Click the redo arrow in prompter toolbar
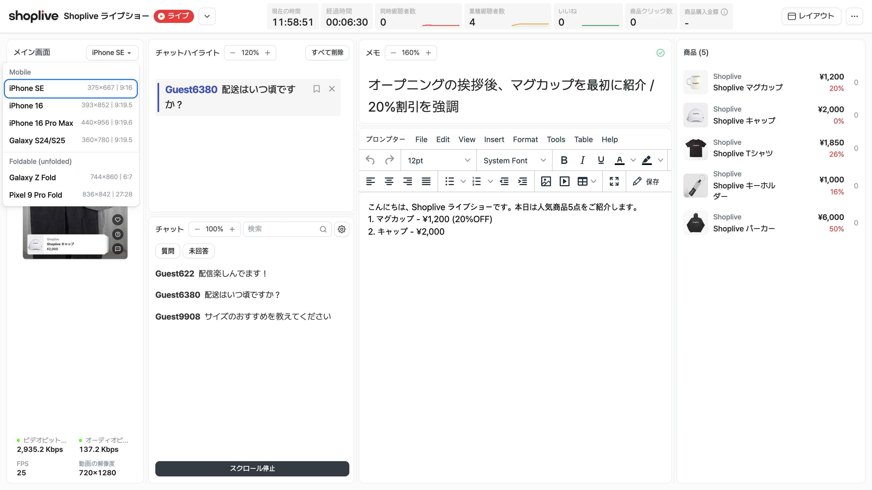 click(x=390, y=160)
